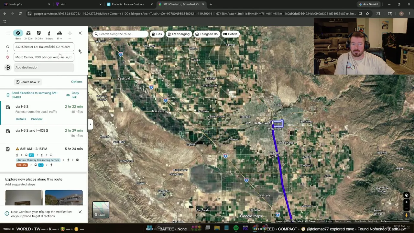The height and width of the screenshot is (233, 414).
Task: Click the transit warning triangle icon
Action: pos(17,149)
